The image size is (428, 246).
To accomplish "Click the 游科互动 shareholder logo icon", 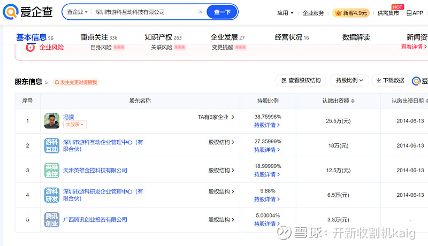I will tap(52, 145).
